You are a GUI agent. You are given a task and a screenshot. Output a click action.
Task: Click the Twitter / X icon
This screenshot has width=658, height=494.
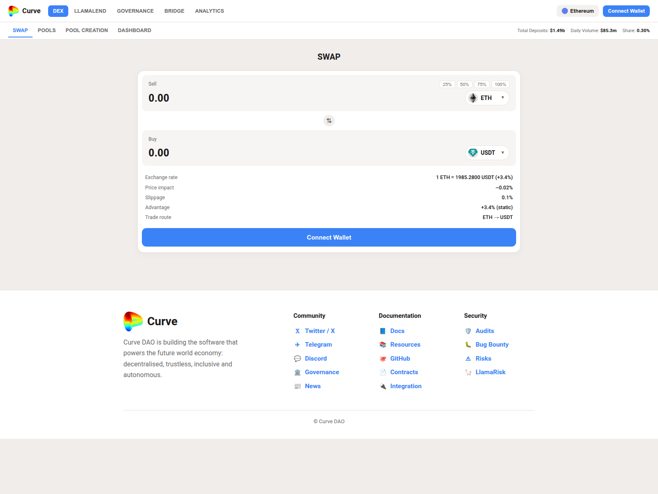coord(297,331)
